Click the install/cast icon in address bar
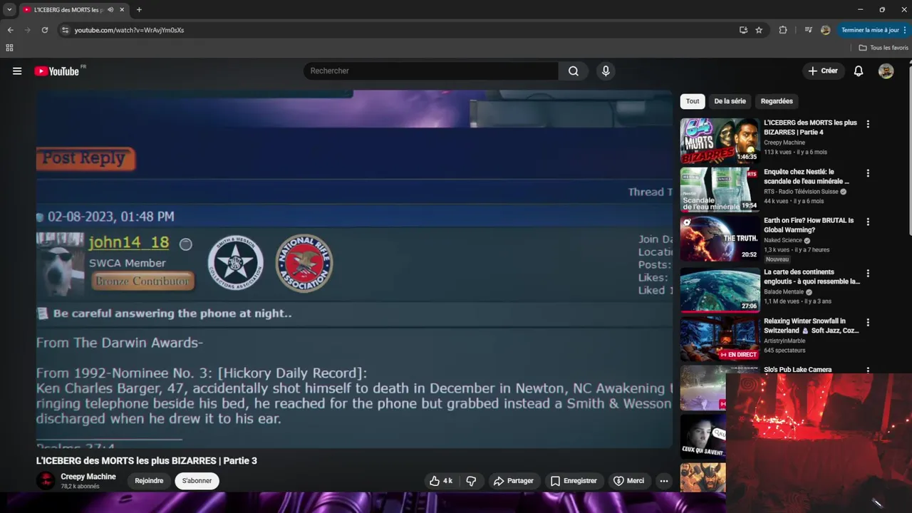 pos(743,30)
